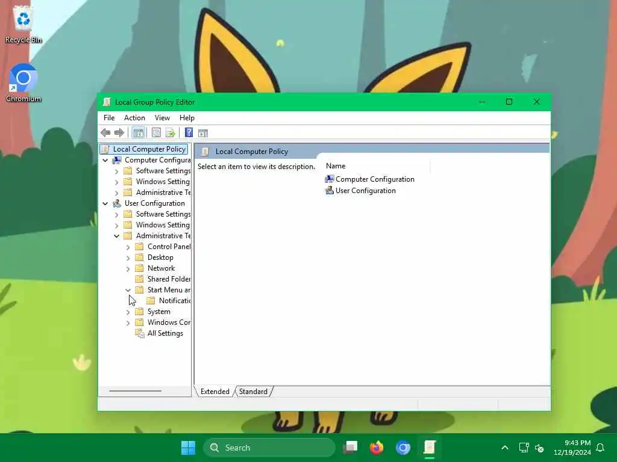The image size is (617, 462).
Task: Click the All Settings icon in tree
Action: pos(140,333)
